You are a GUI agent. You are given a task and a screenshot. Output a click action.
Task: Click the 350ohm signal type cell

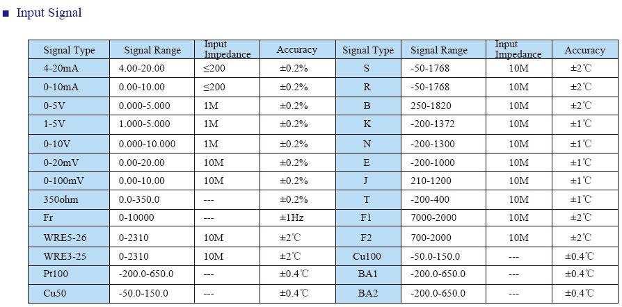[x=69, y=199]
